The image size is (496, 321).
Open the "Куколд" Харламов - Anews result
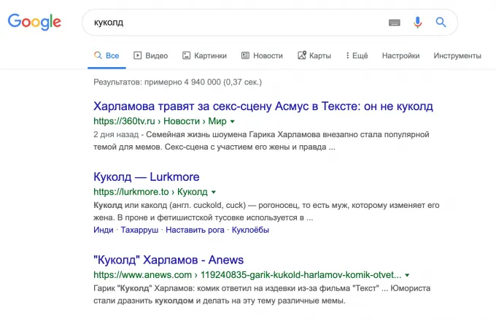point(168,260)
